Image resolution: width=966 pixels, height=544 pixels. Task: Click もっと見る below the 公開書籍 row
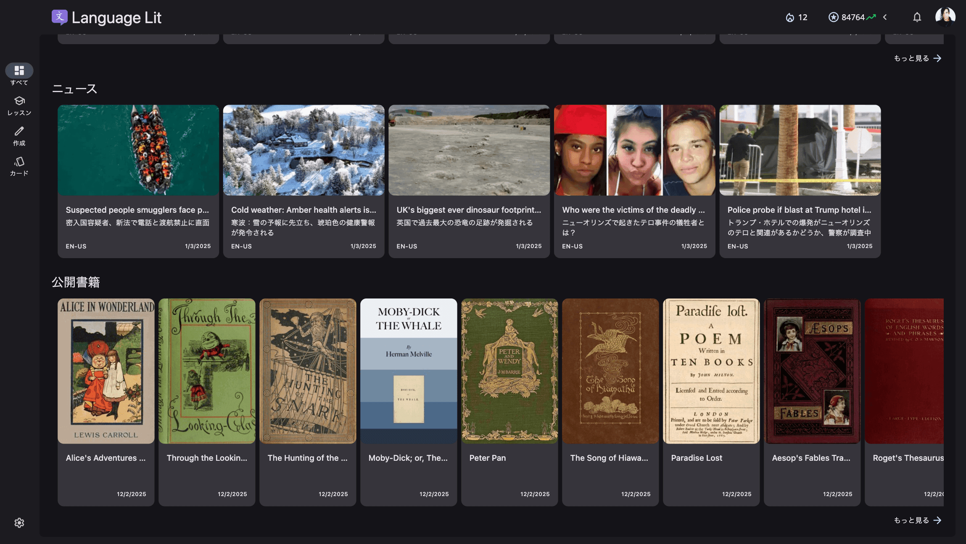click(918, 520)
